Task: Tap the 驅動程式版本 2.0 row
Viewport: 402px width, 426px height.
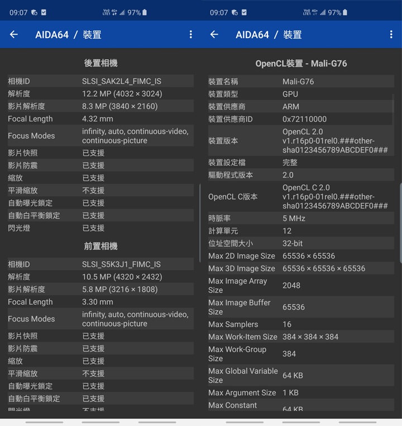Action: 301,175
